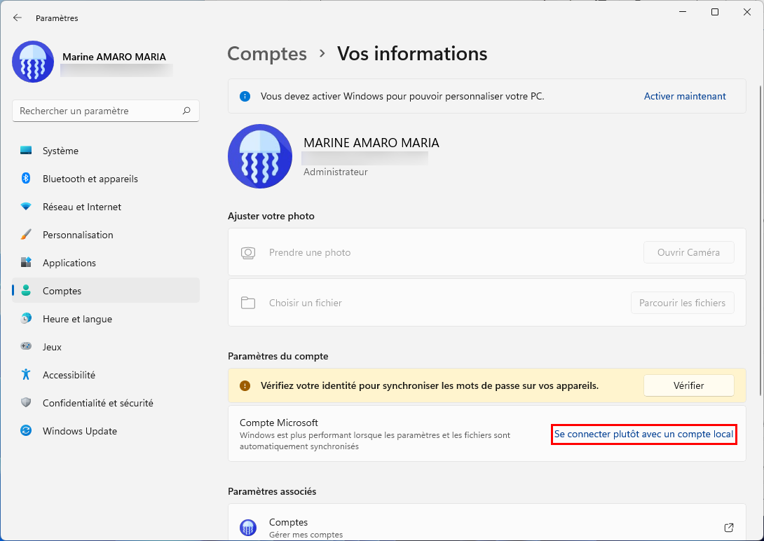Click the Vos informations page title
Viewport: 764px width, 541px height.
[x=412, y=53]
